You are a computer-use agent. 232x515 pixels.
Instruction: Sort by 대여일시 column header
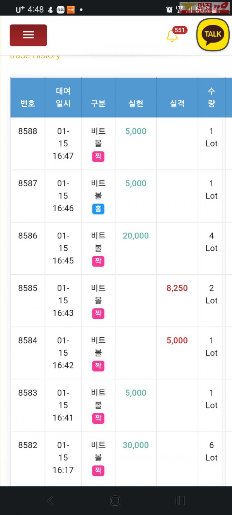[x=63, y=97]
